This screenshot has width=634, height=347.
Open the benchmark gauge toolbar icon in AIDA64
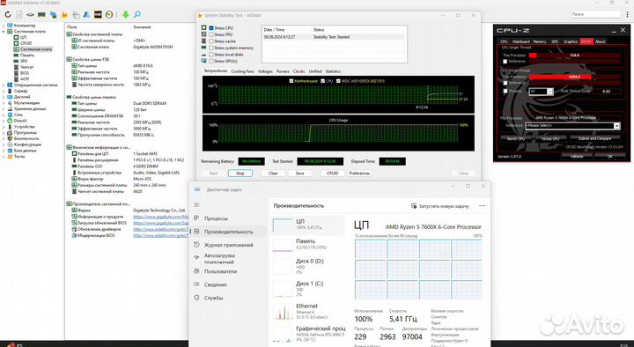(109, 15)
